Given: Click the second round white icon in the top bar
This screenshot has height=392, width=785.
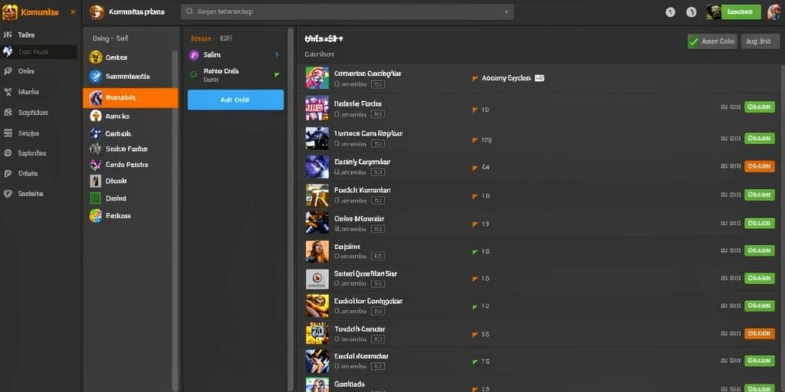Looking at the screenshot, I should (691, 12).
